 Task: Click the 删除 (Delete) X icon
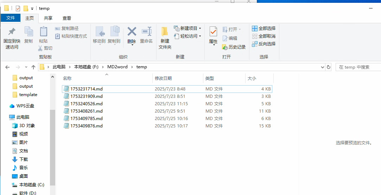click(132, 32)
